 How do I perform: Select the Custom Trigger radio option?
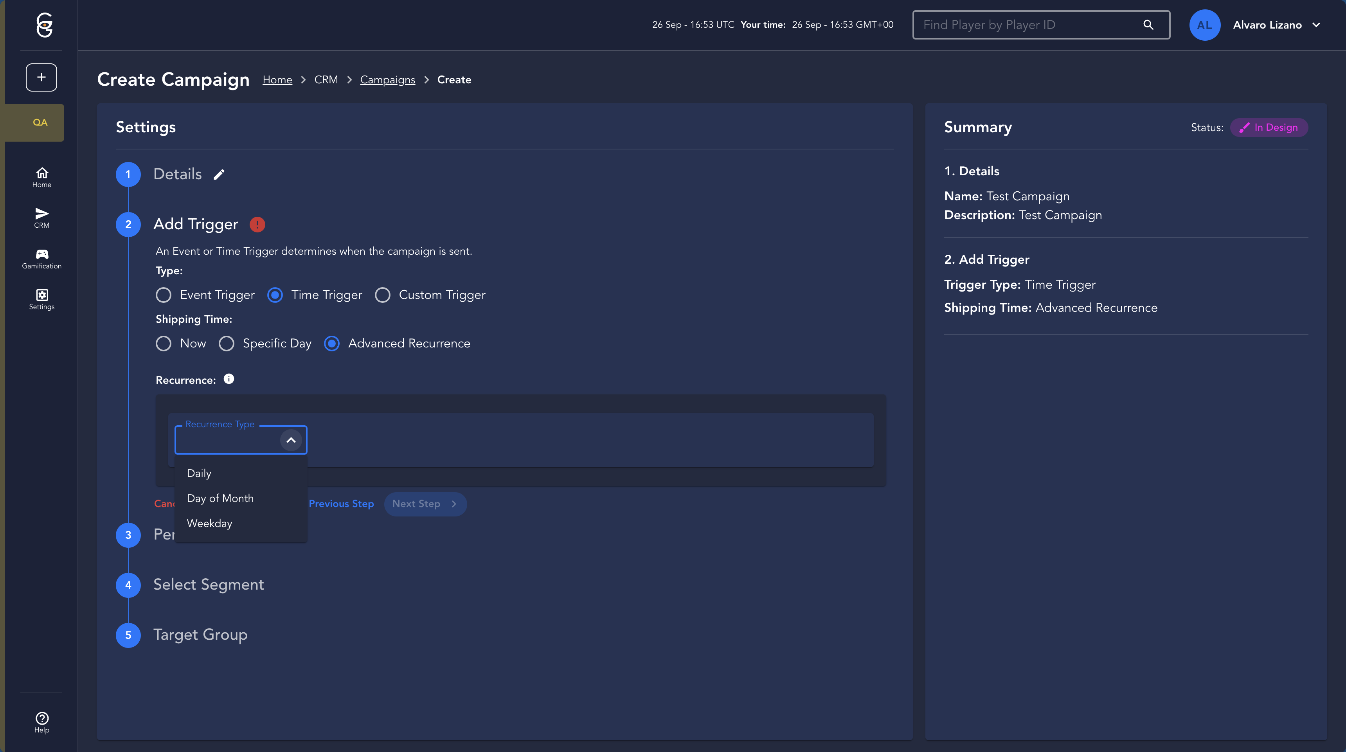[x=383, y=295]
